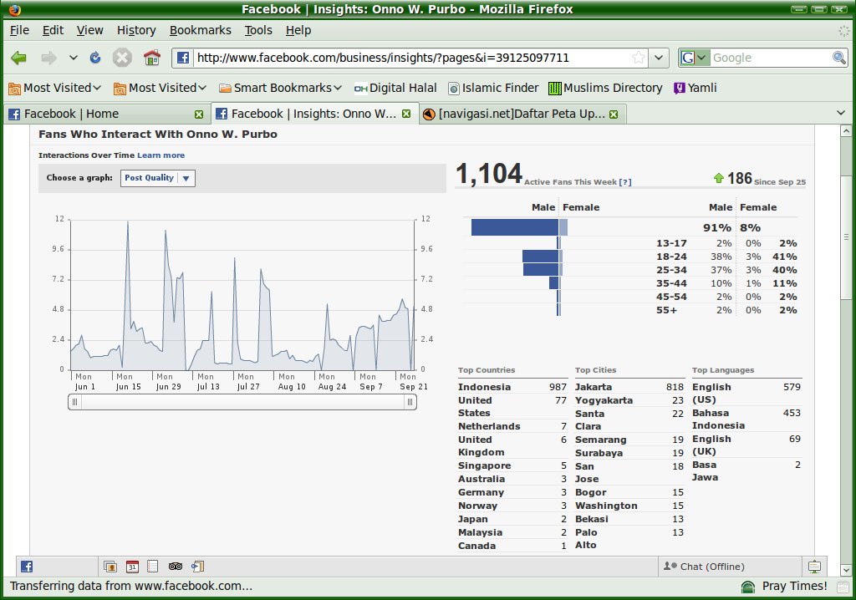Close the navigasi.net Daftar Peta tab
The image size is (856, 600).
pos(614,114)
